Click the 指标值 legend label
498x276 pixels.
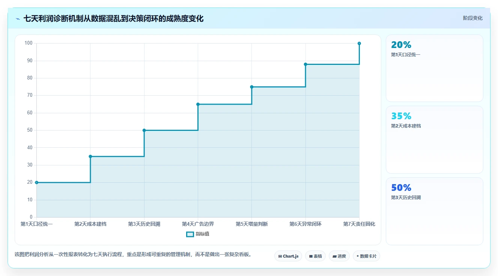click(x=202, y=234)
